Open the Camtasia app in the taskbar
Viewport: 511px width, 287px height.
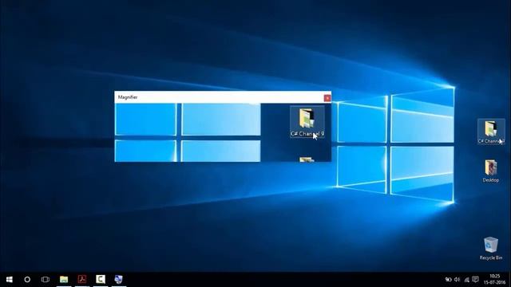101,280
